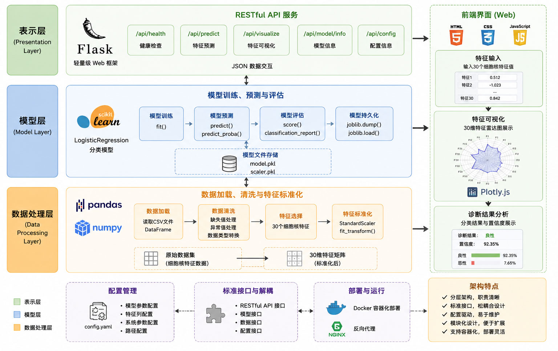The image size is (558, 351).
Task: Click the 模型层 Model Layer panel
Action: click(32, 131)
